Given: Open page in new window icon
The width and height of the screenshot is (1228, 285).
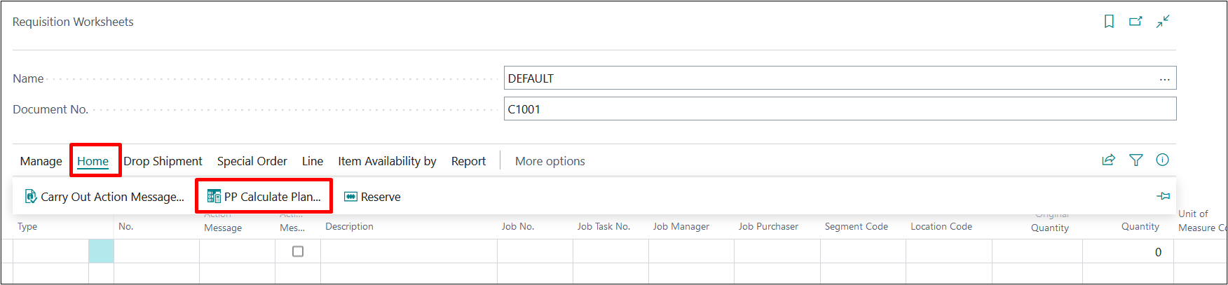Looking at the screenshot, I should [x=1135, y=22].
